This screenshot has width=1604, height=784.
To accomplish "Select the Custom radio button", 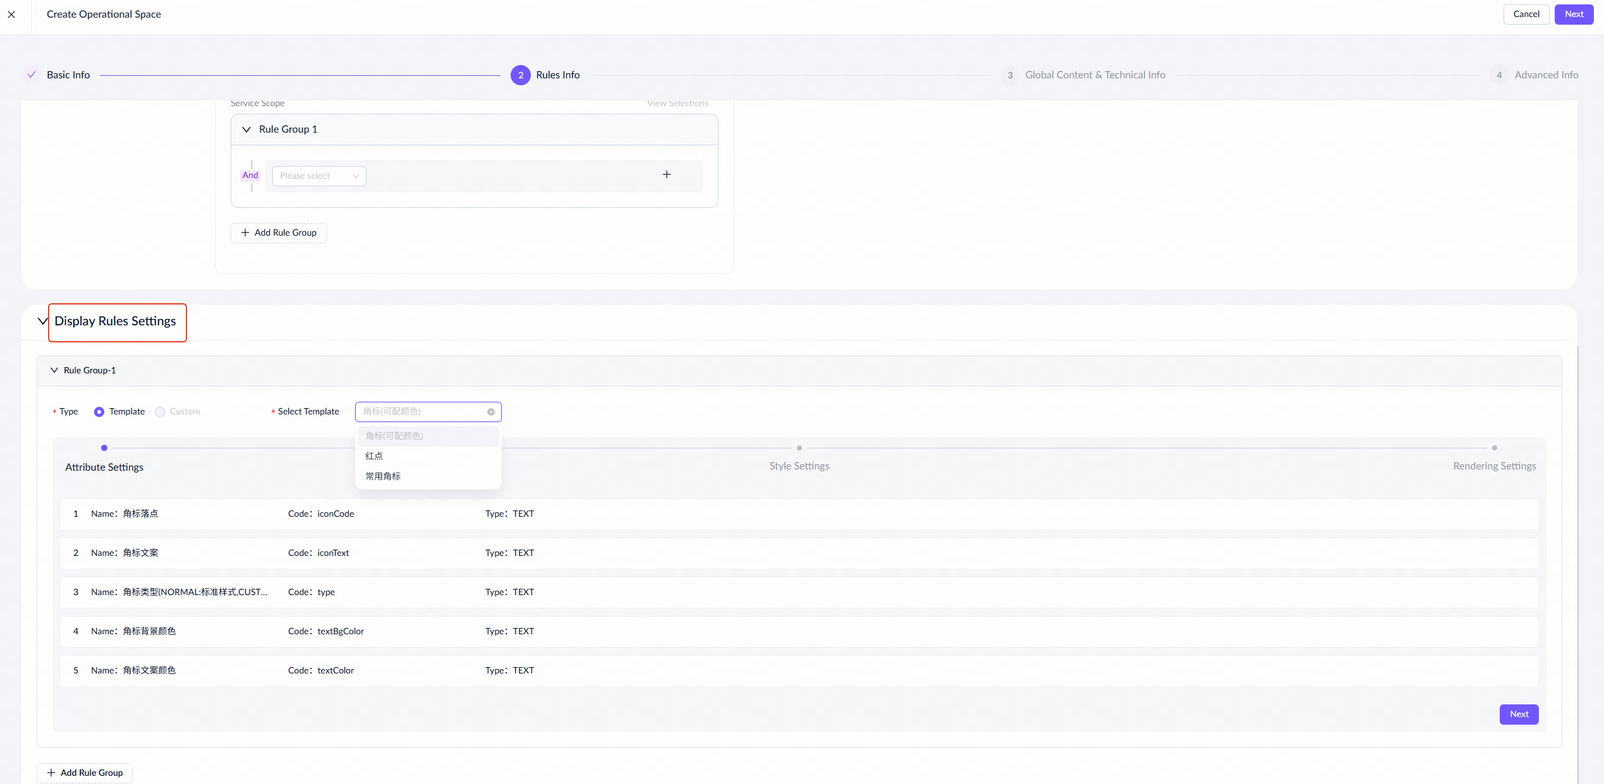I will coord(160,412).
